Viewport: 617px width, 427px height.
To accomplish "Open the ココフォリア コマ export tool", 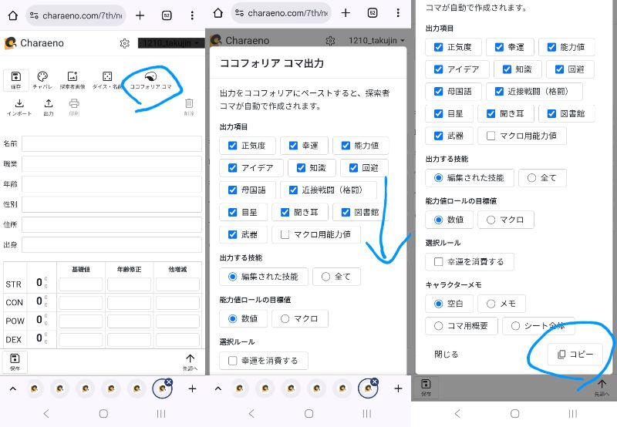I will (x=151, y=80).
